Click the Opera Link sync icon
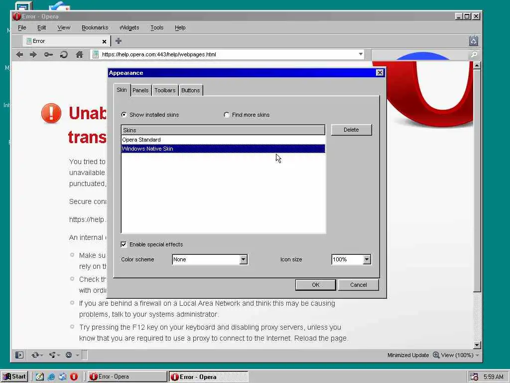Viewport: 510px width, 383px height. [35, 355]
